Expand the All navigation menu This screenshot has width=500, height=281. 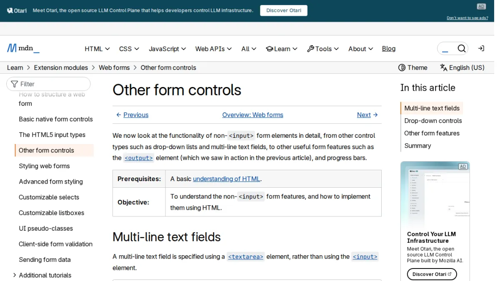248,49
